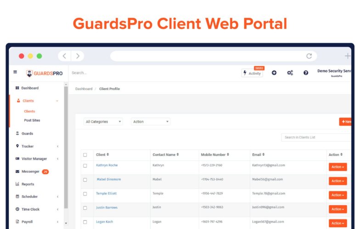Image resolution: width=360 pixels, height=229 pixels.
Task: Click the Messenger envelope icon
Action: [x=17, y=171]
